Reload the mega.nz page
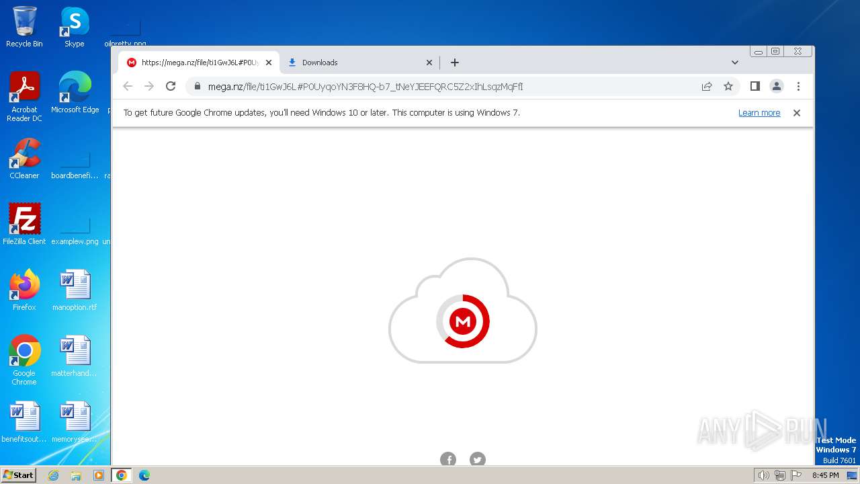Screen dimensions: 860x484 [171, 86]
